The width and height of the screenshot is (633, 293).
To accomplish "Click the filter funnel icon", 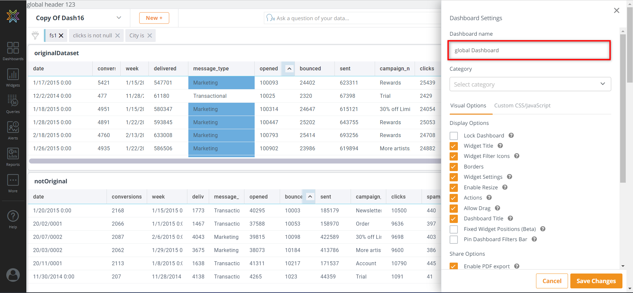I will pos(35,35).
